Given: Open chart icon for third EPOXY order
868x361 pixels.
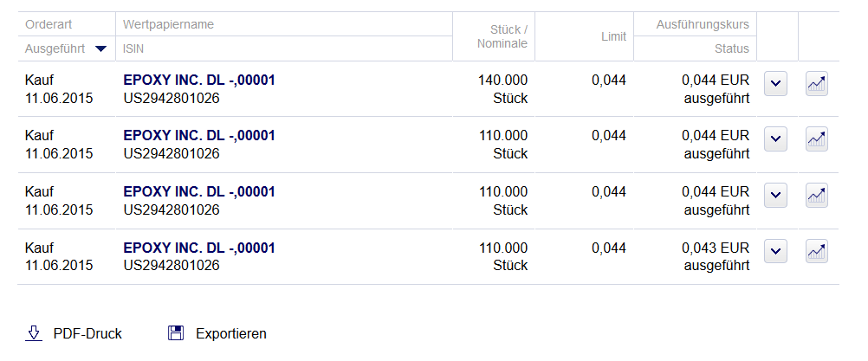Looking at the screenshot, I should 817,196.
